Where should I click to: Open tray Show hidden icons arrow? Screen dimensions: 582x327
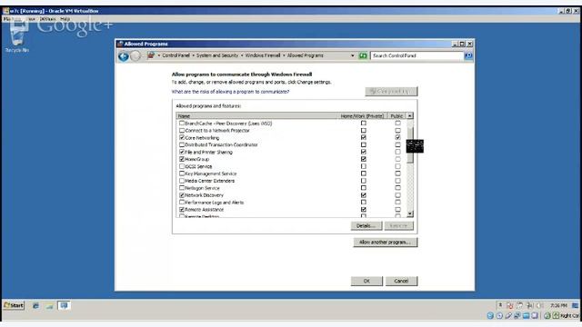500,305
